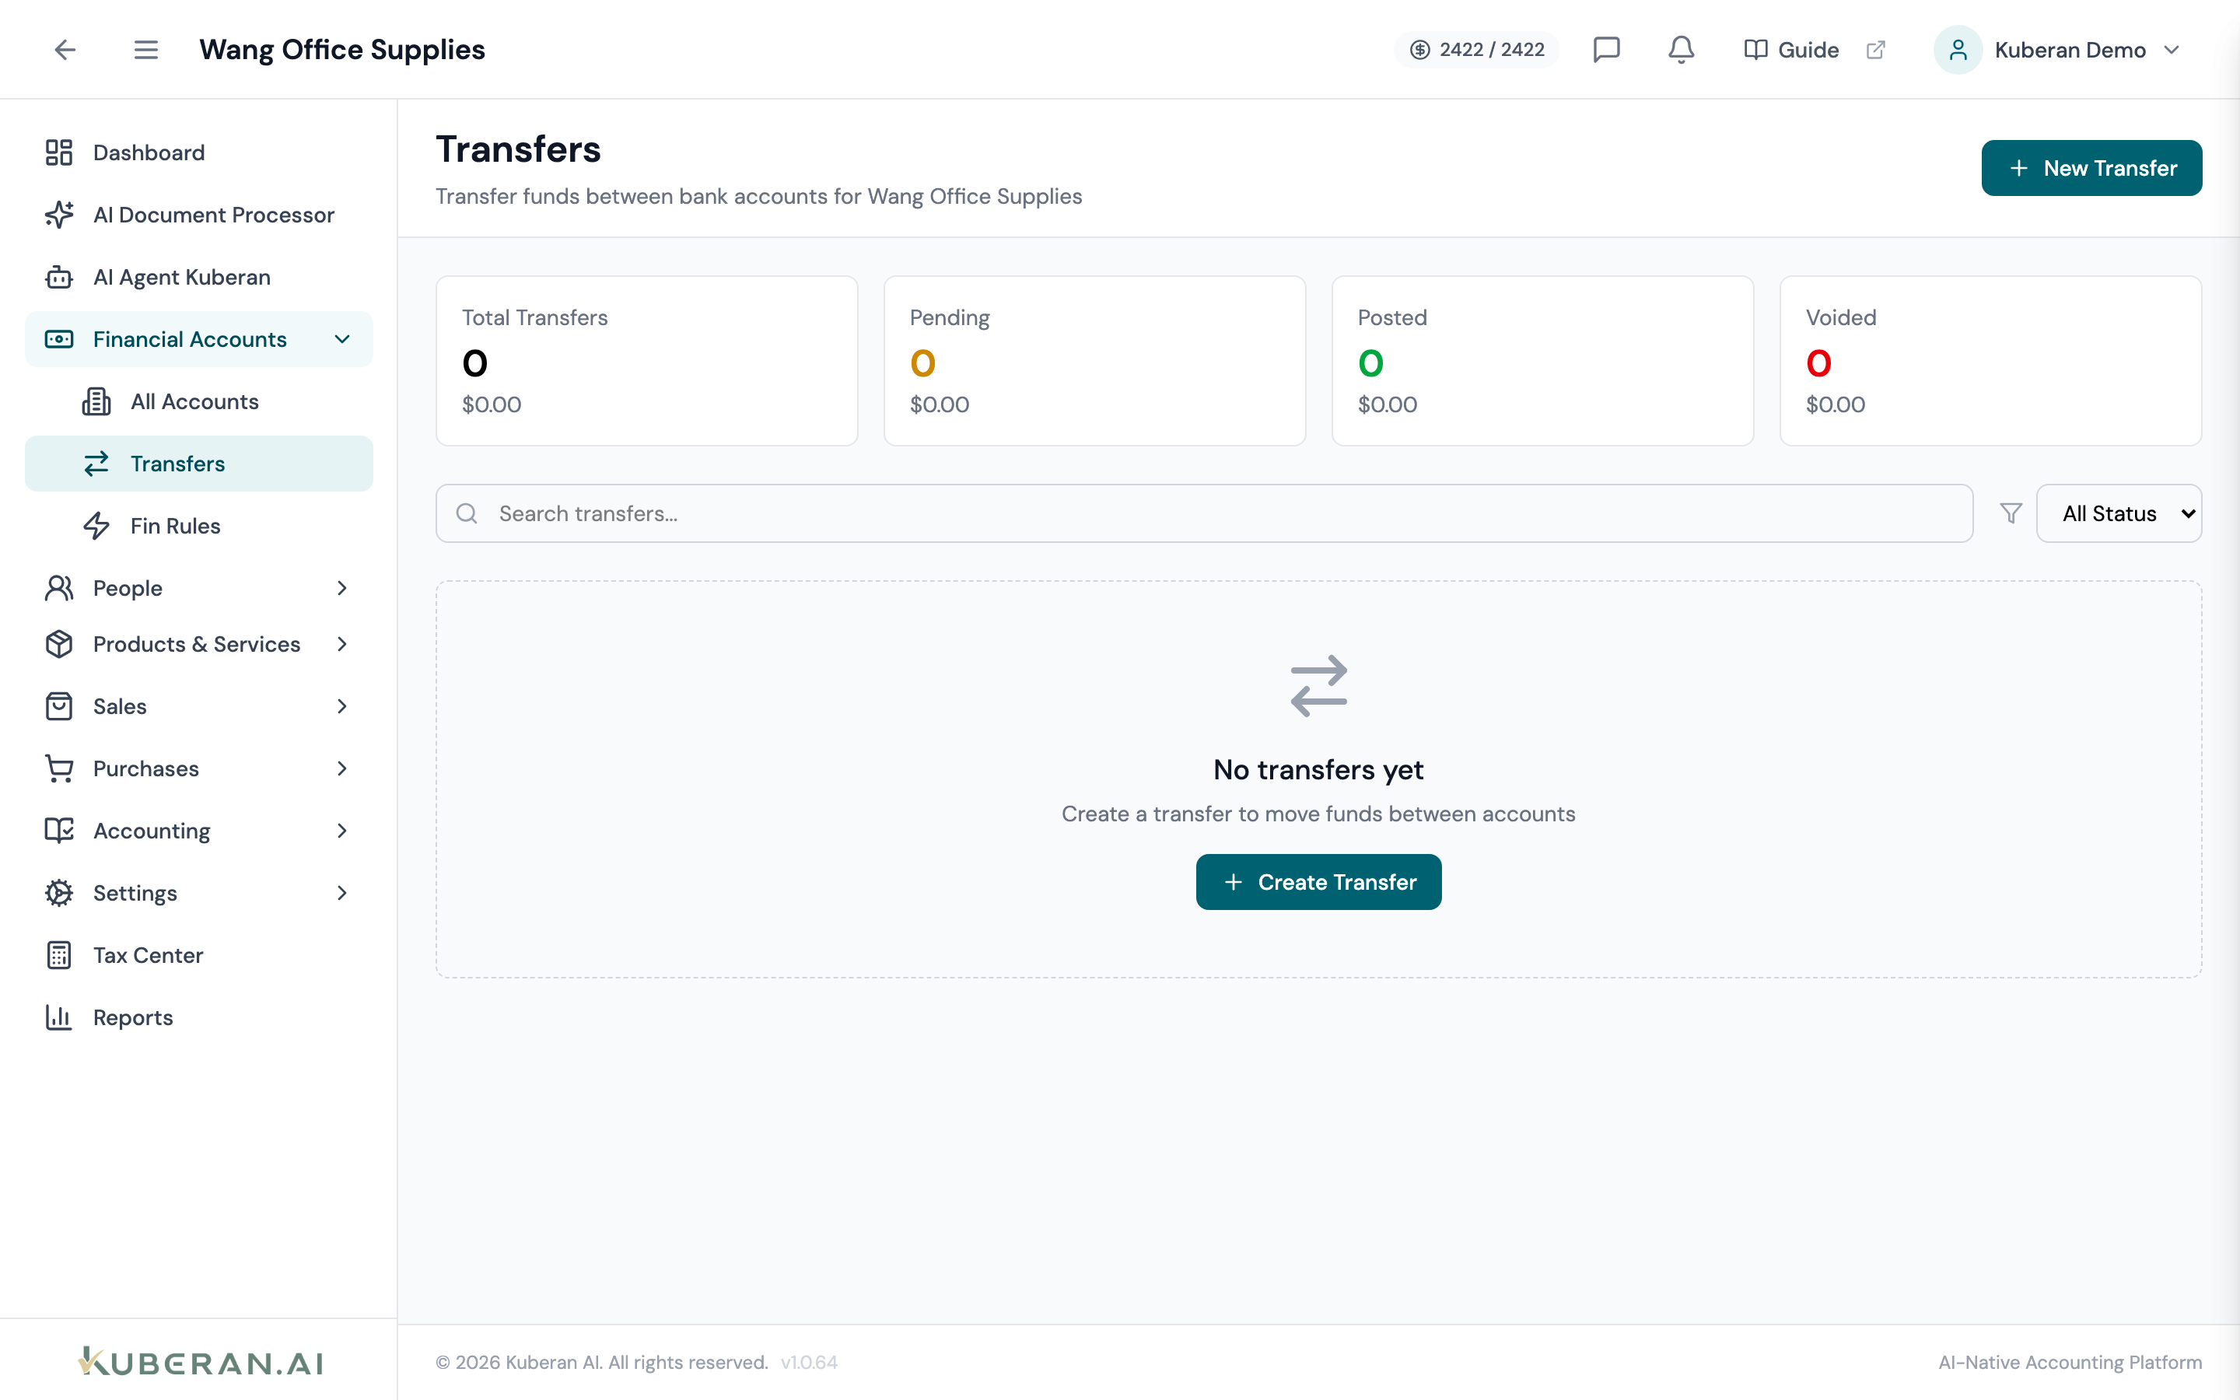
Task: Click the Create Transfer button
Action: 1318,881
